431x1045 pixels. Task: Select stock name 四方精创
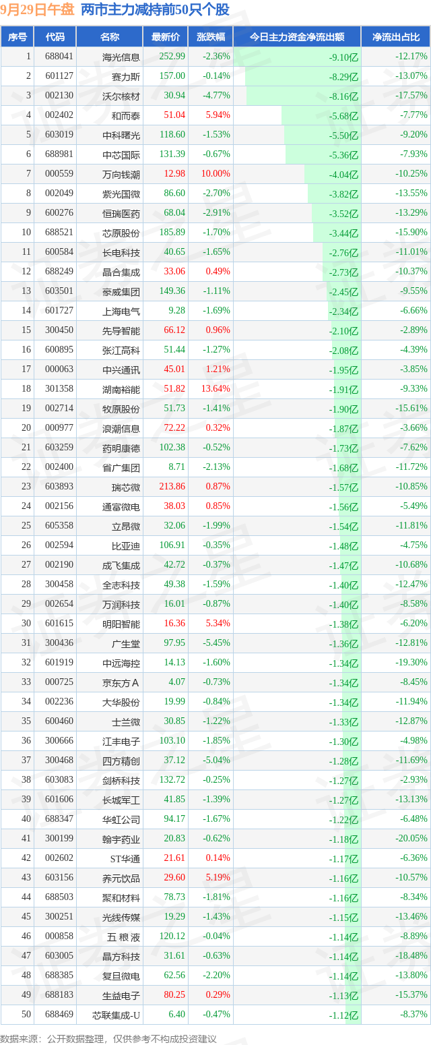tap(121, 760)
